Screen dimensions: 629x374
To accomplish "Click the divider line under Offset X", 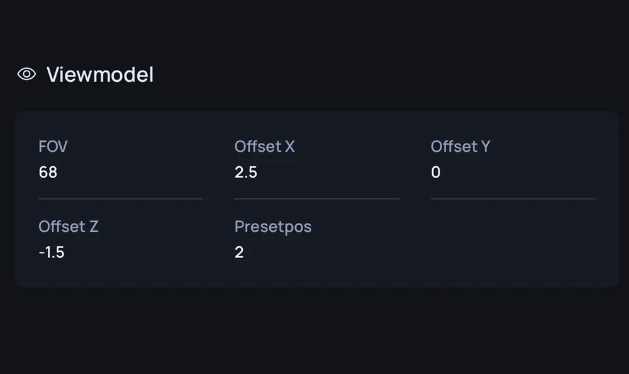I will click(317, 198).
